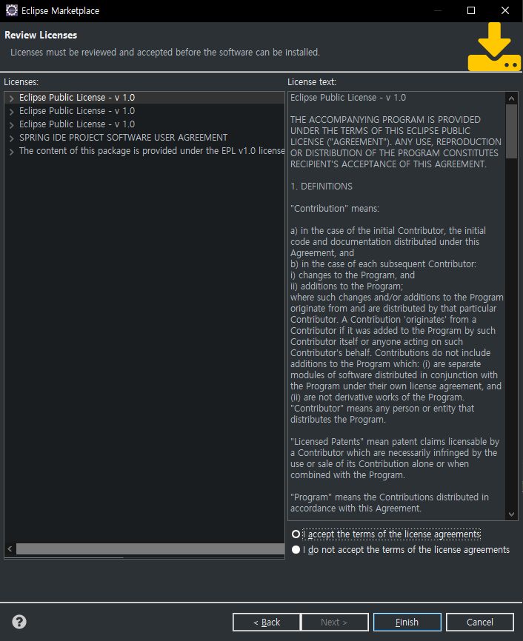This screenshot has height=641, width=523.
Task: Expand the first Eclipse Public License entry
Action: pyautogui.click(x=11, y=98)
